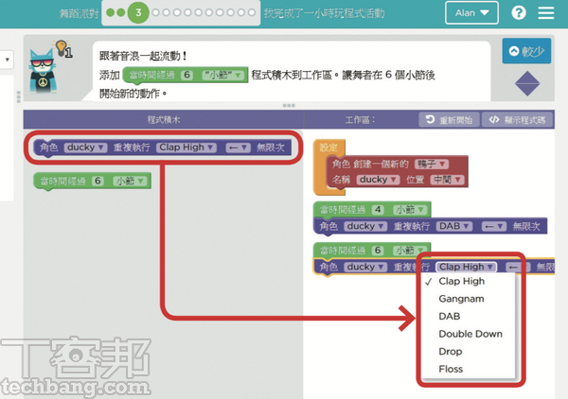The height and width of the screenshot is (399, 568).
Task: Select Drop menu option
Action: click(451, 351)
